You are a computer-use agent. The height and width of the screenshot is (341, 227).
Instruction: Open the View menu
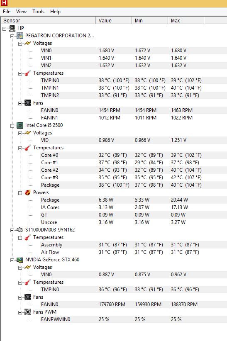point(21,12)
